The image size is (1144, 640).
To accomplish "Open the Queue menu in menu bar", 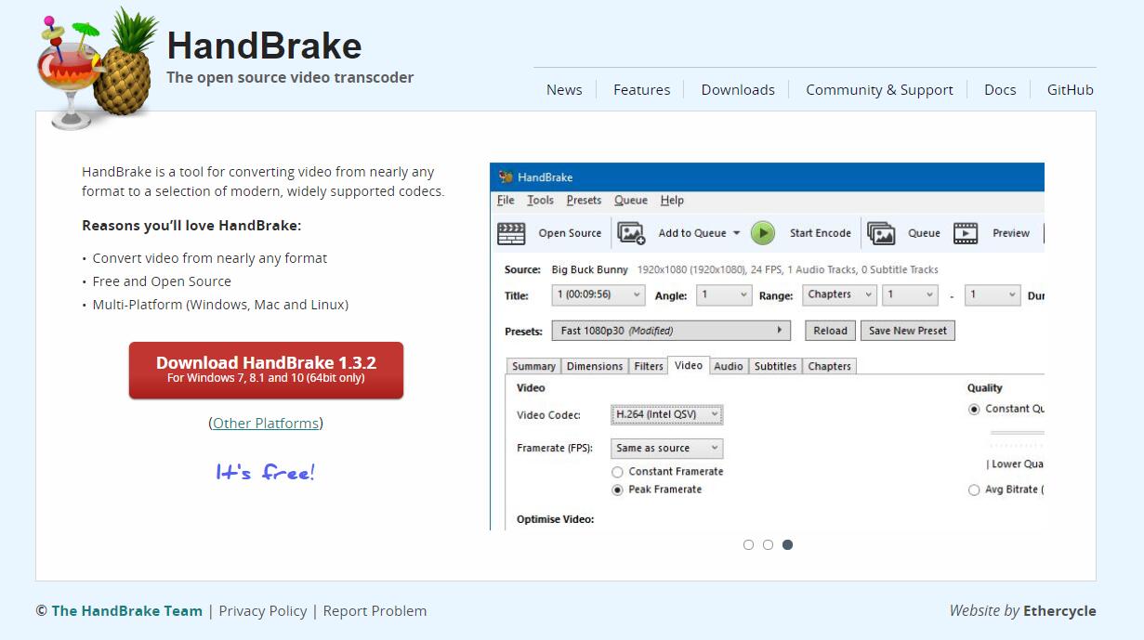I will (x=631, y=200).
